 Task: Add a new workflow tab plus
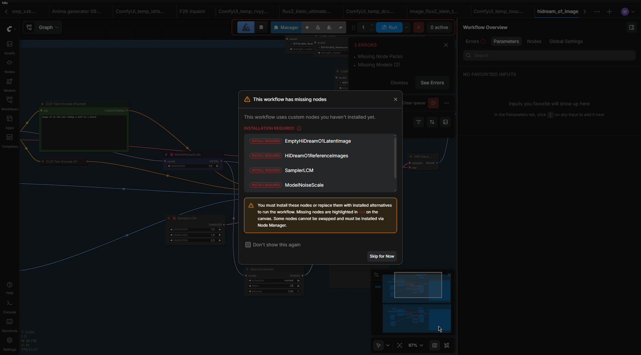pos(609,12)
